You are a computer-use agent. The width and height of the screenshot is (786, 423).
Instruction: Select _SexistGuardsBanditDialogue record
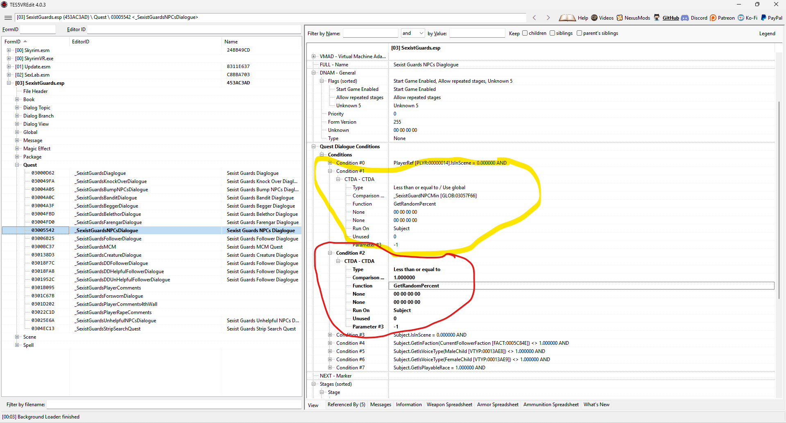(152, 198)
